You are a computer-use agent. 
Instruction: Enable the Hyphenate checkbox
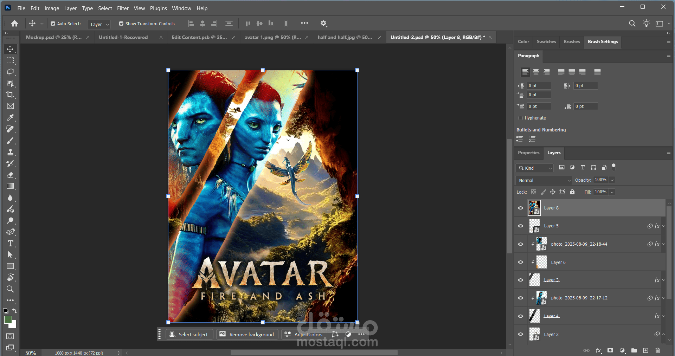coord(521,118)
